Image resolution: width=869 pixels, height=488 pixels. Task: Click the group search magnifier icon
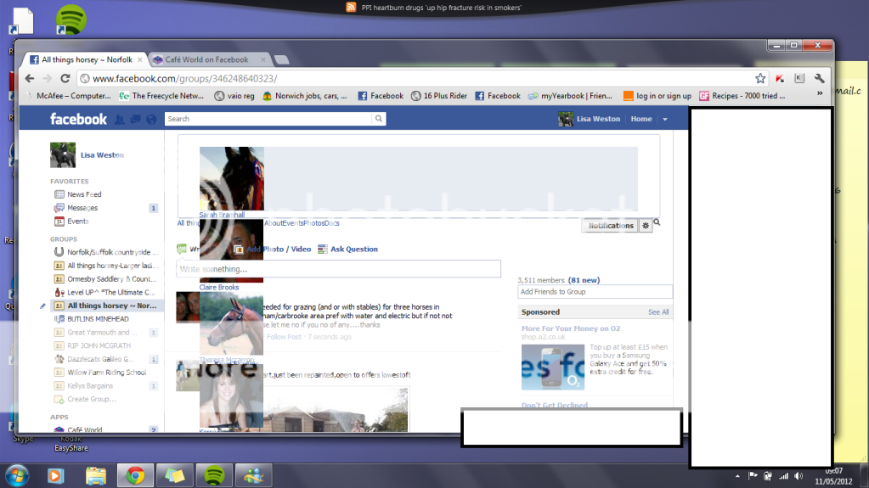tap(657, 222)
